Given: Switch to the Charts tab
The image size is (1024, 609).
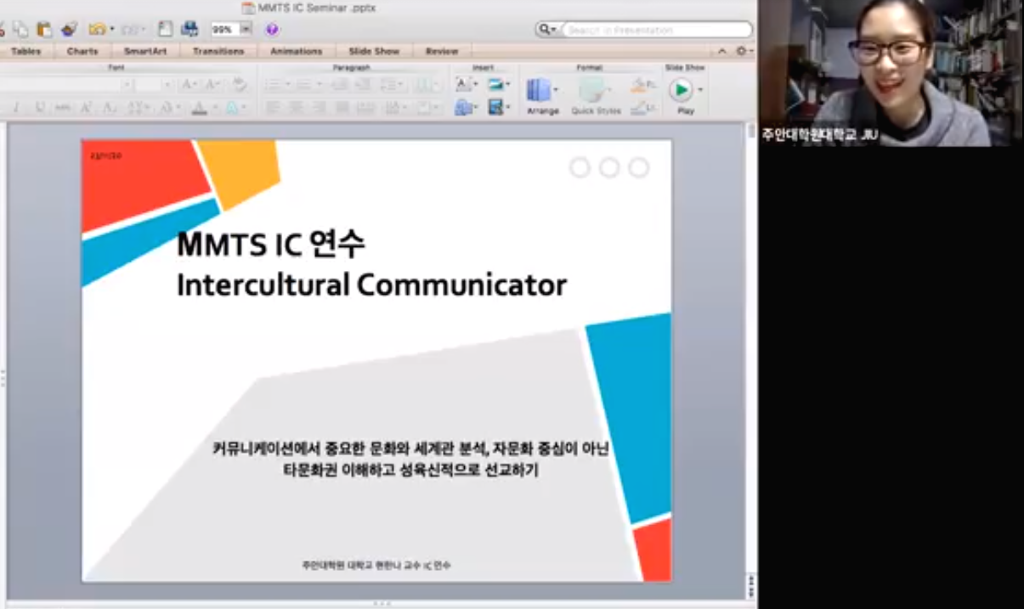Looking at the screenshot, I should click(82, 51).
